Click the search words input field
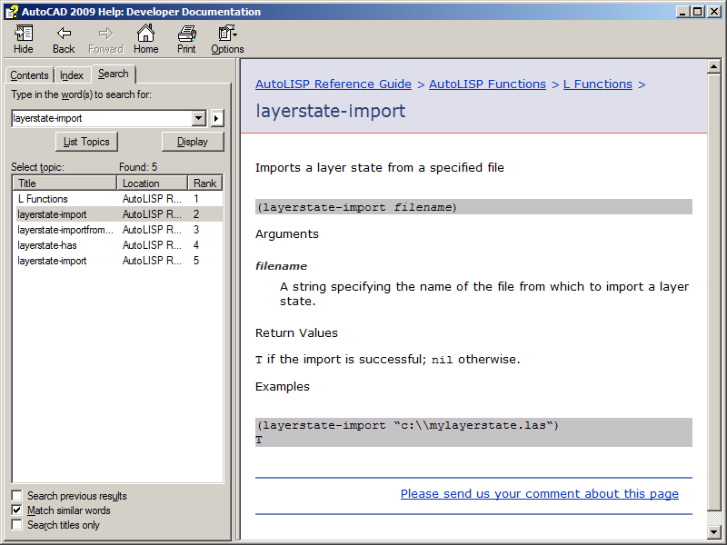The width and height of the screenshot is (727, 545). click(102, 118)
